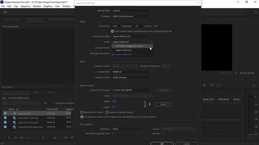
Task: Create a New Bin in Project panel
Action: (66, 138)
